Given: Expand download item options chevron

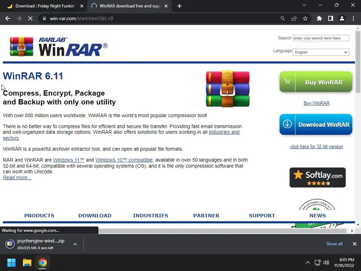Looking at the screenshot, I should coord(75,244).
